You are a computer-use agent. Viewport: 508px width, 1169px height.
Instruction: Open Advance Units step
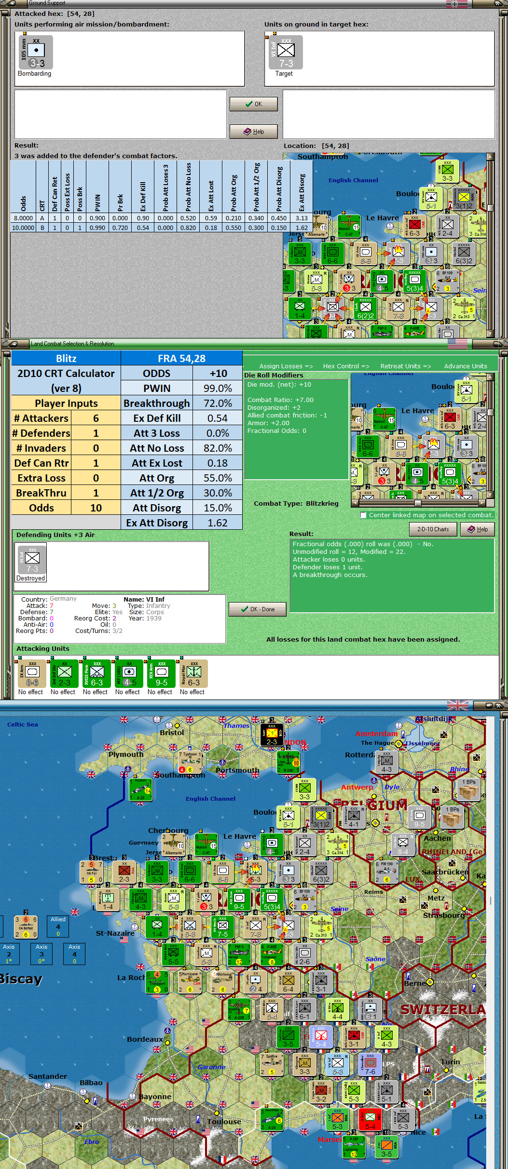[x=466, y=366]
